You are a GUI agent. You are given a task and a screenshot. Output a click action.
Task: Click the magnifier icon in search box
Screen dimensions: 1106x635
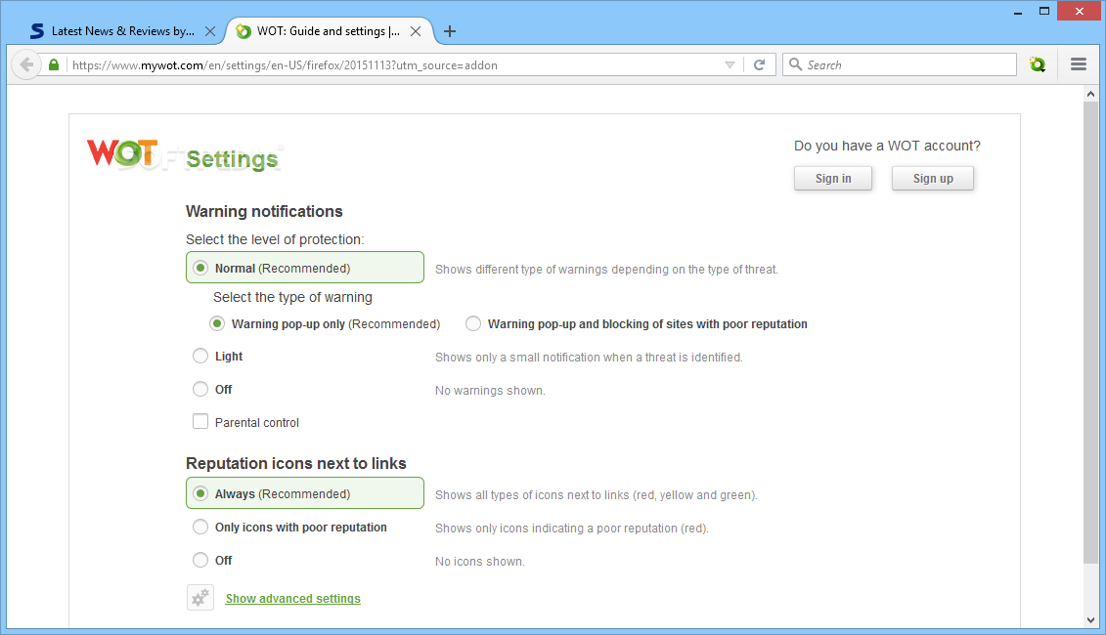point(795,64)
